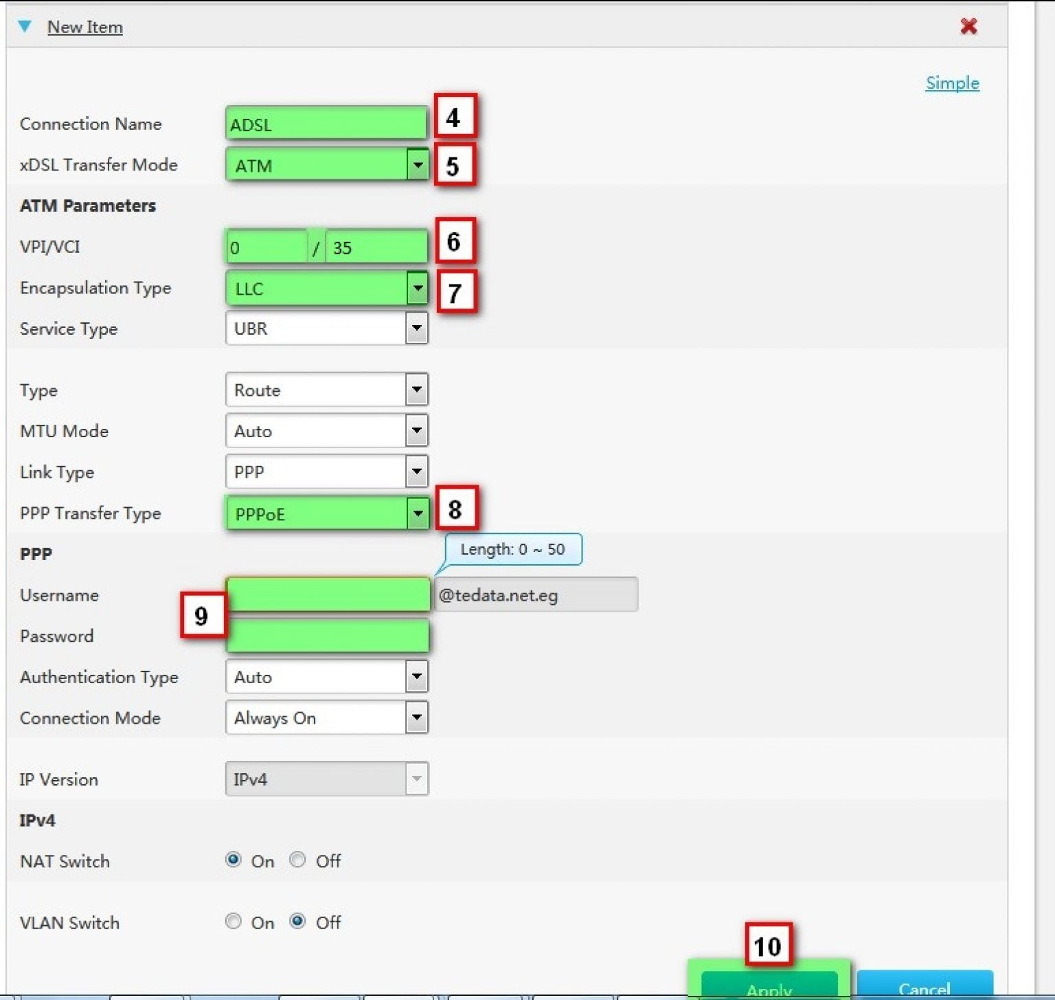The height and width of the screenshot is (1000, 1055).
Task: Expand the MTU Mode dropdown
Action: 327,431
